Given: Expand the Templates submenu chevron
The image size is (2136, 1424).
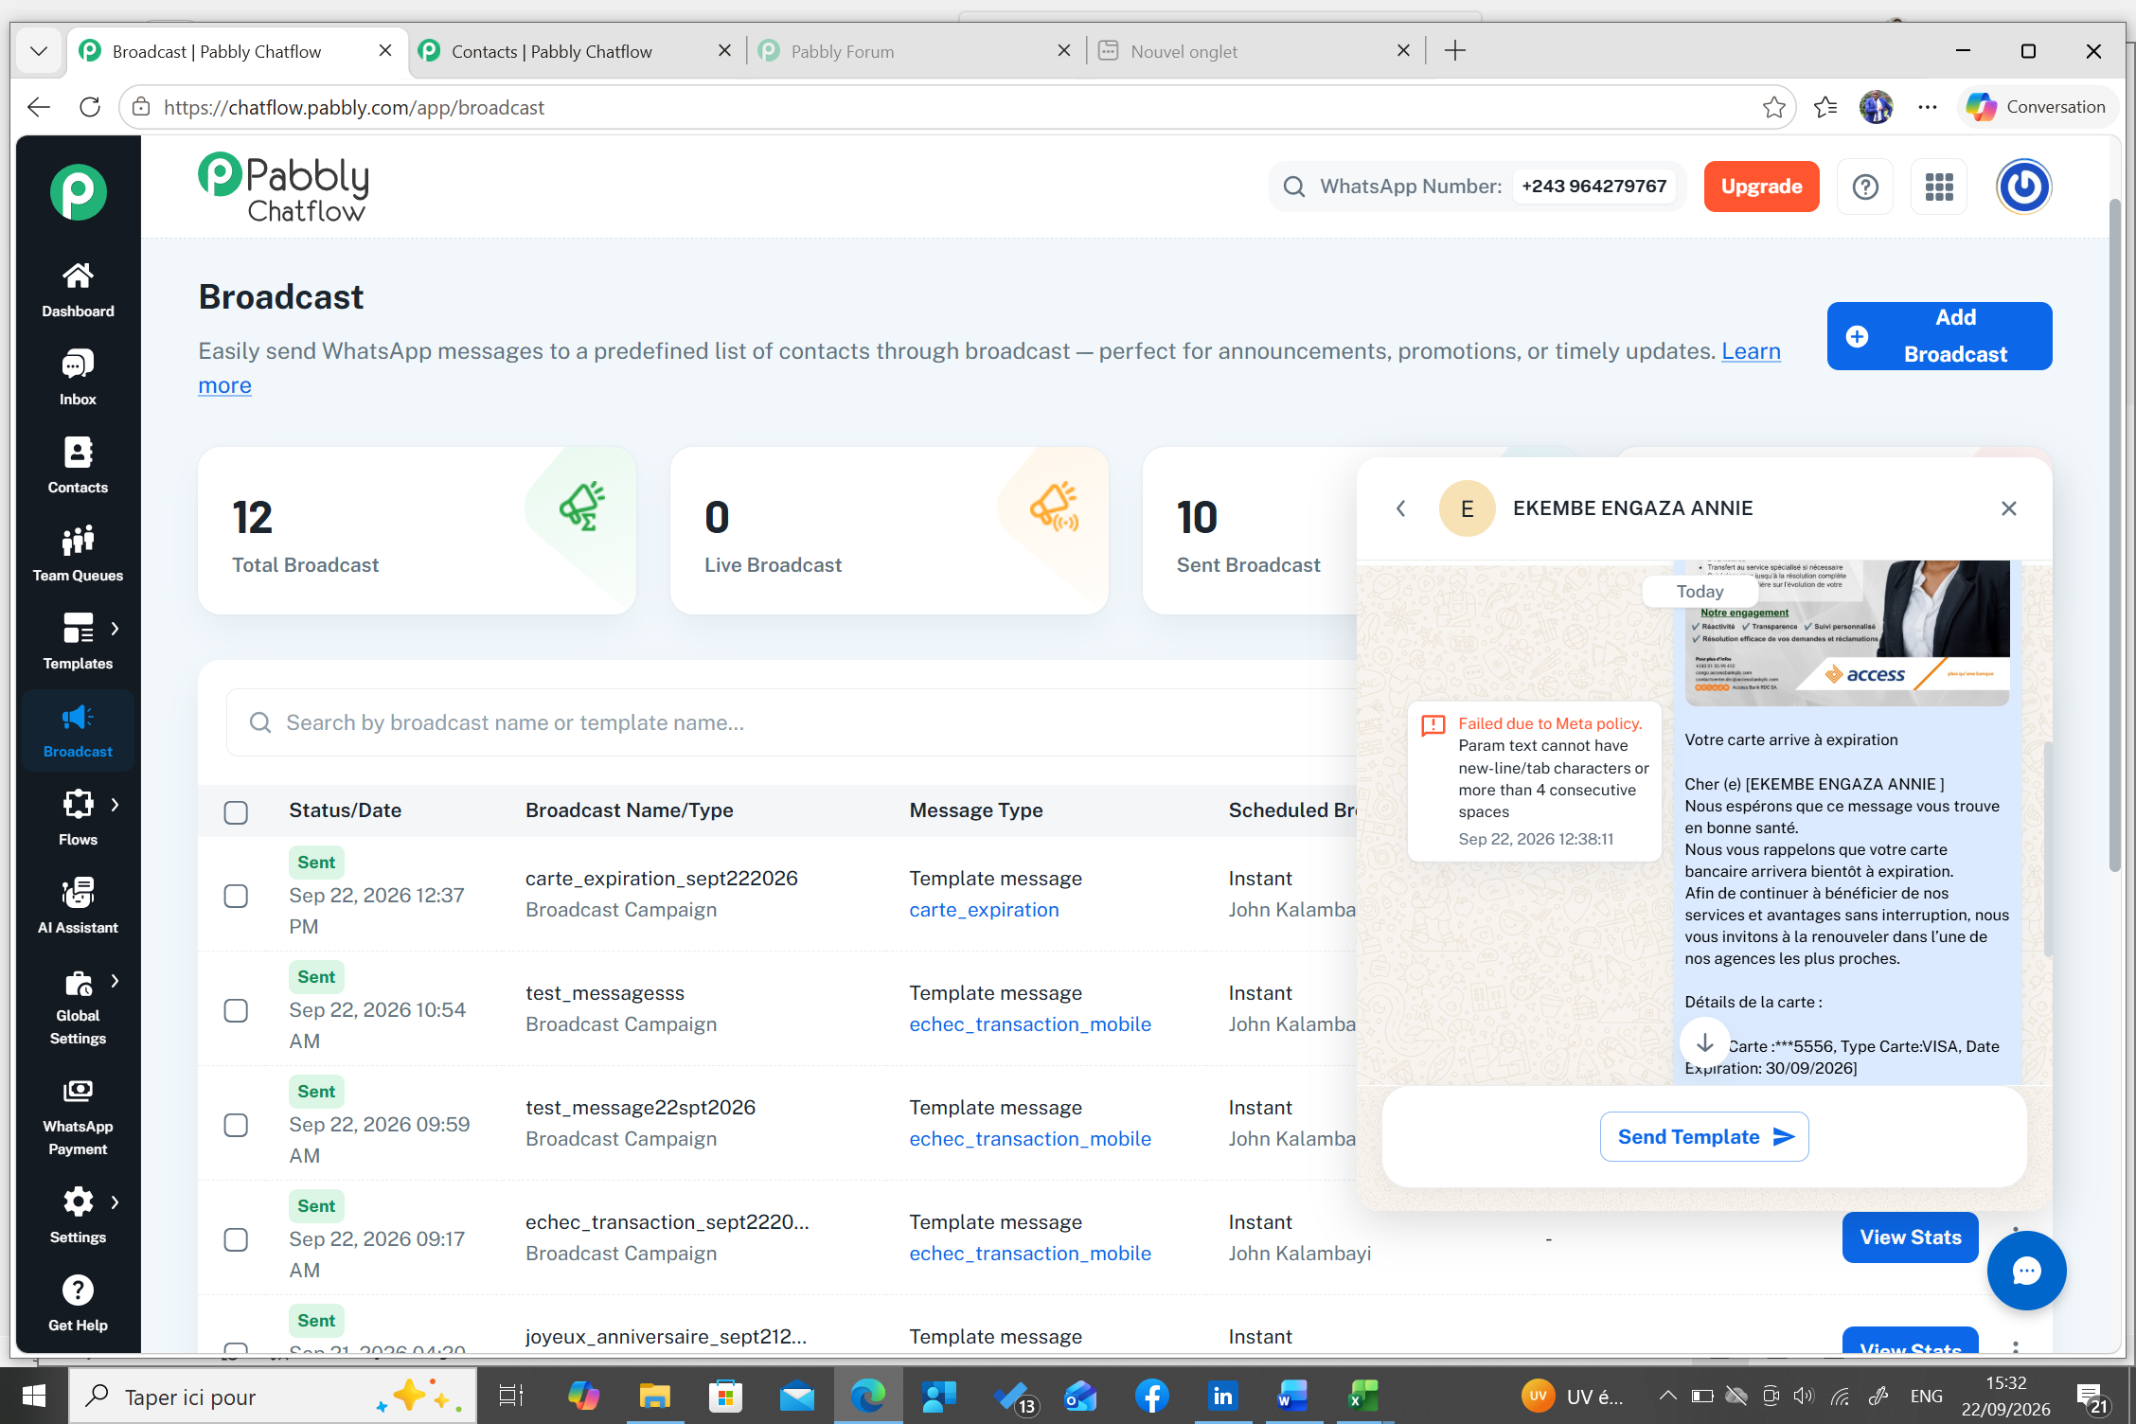Looking at the screenshot, I should (x=115, y=629).
